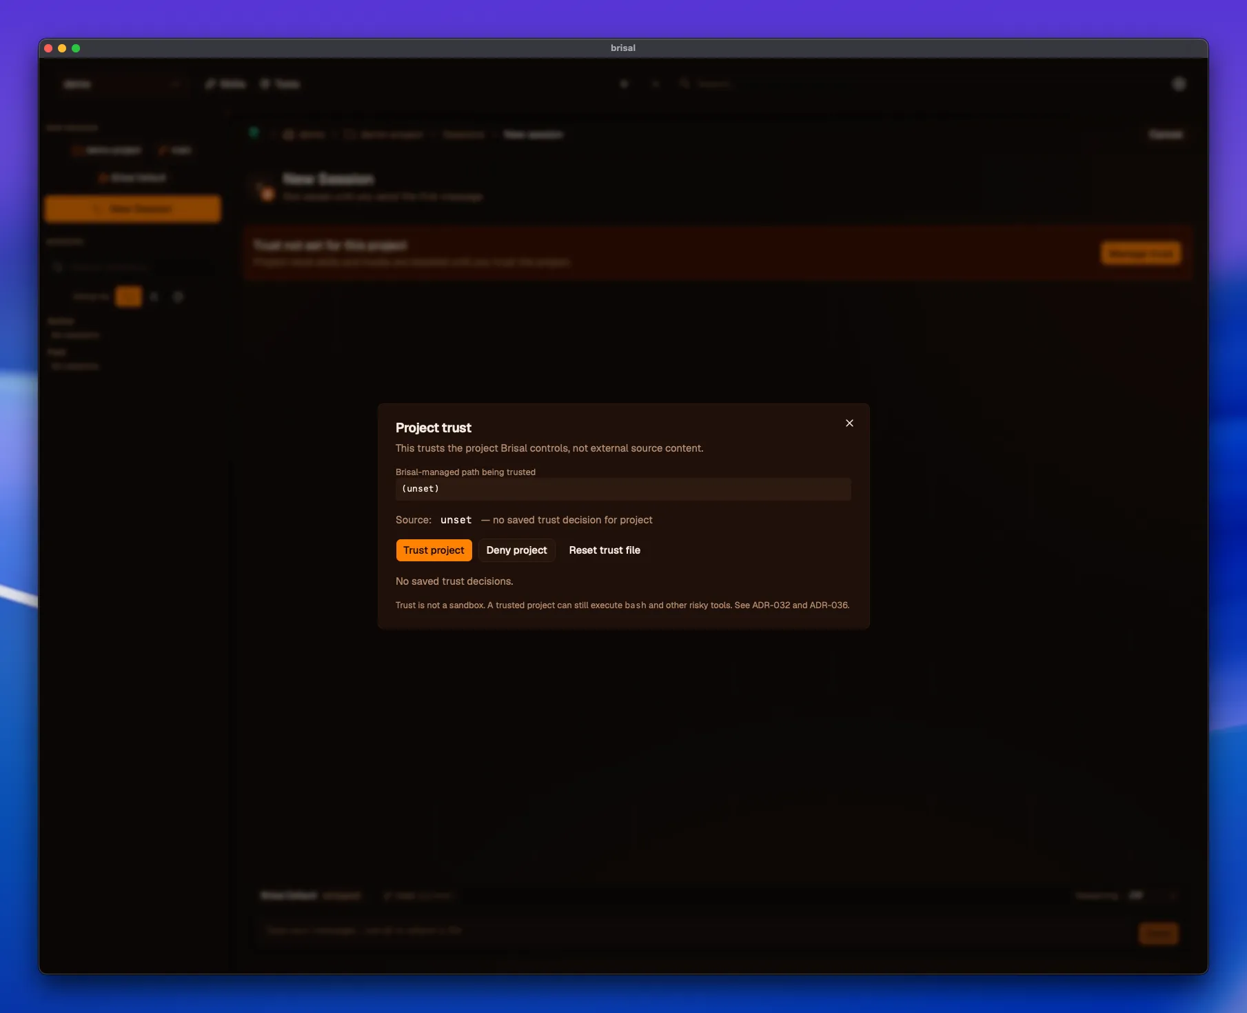Click the 'Project trust' dialog heading
1247x1013 pixels.
pyautogui.click(x=434, y=428)
